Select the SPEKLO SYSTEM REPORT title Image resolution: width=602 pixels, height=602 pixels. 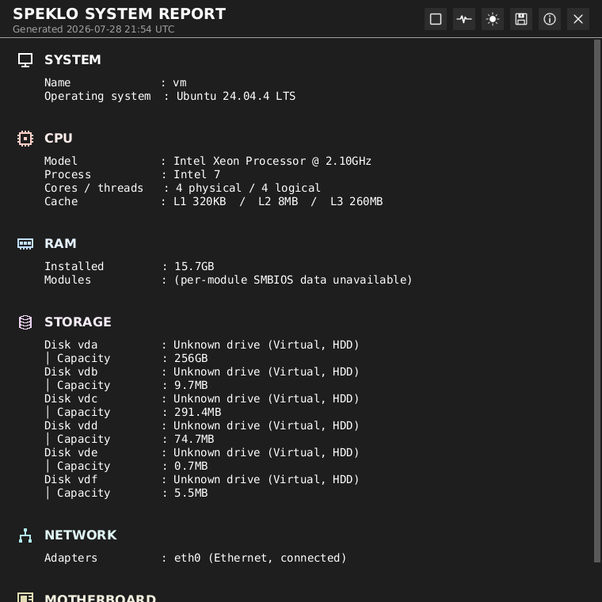pos(120,13)
